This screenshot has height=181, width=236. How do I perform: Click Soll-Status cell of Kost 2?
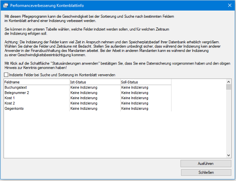point(146,103)
